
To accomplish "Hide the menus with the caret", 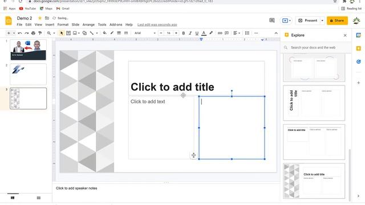I will [276, 33].
